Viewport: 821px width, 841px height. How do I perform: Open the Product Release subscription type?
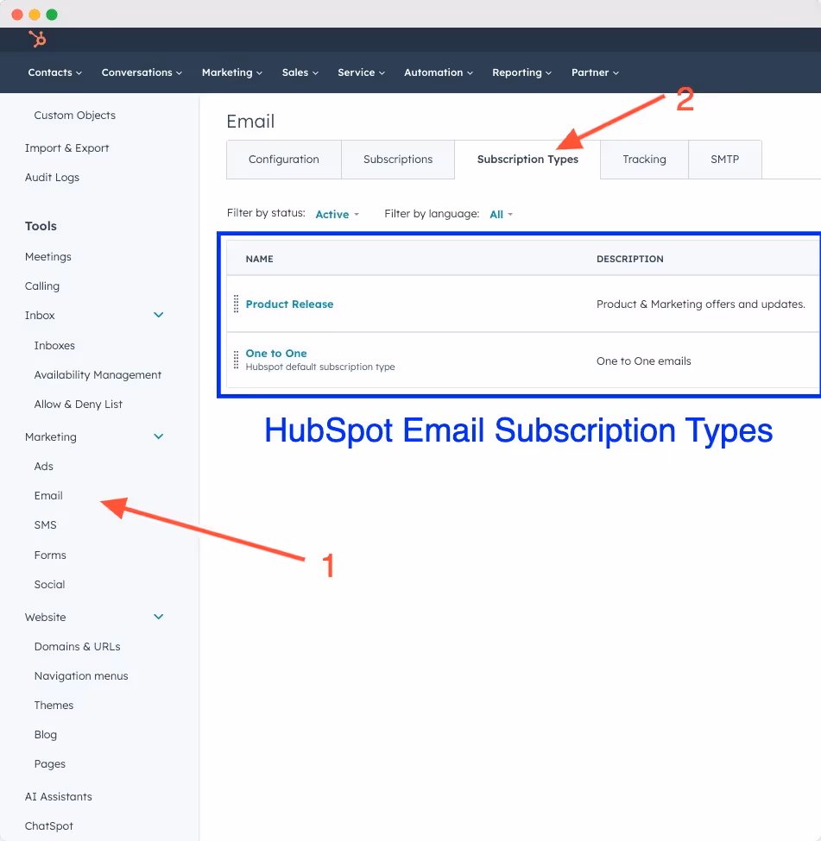pos(288,304)
